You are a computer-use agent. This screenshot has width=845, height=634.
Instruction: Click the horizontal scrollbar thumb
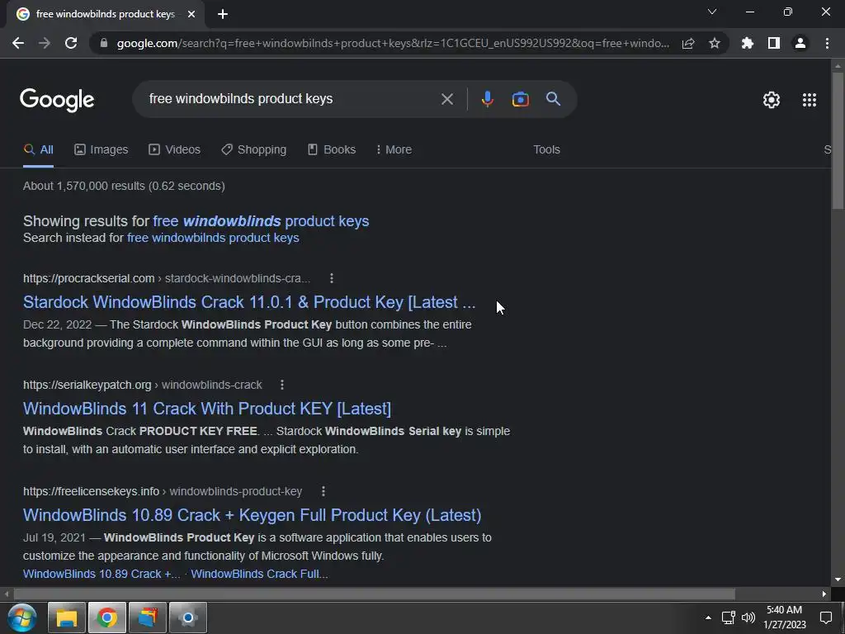coord(374,594)
